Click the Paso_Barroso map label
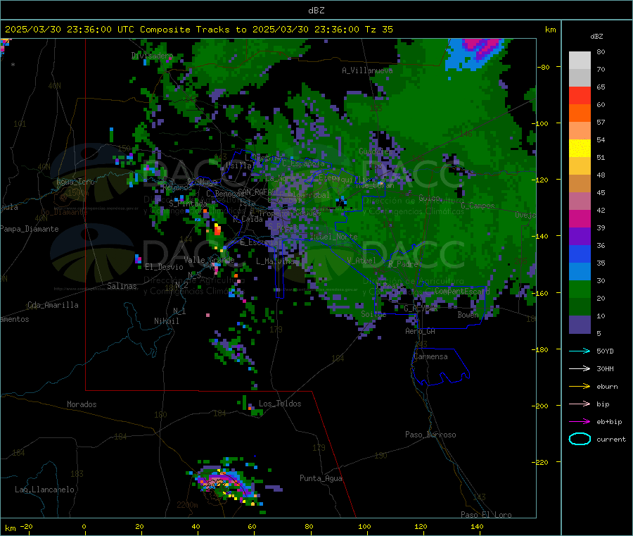The image size is (633, 536). (x=430, y=435)
